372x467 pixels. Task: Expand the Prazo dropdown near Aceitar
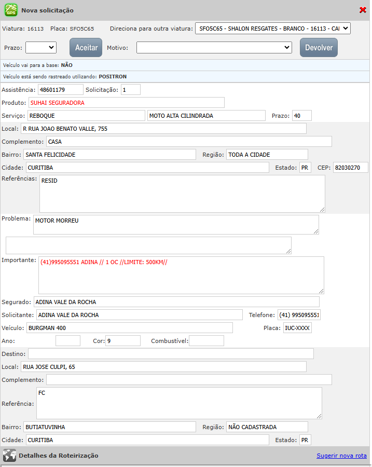coord(41,47)
